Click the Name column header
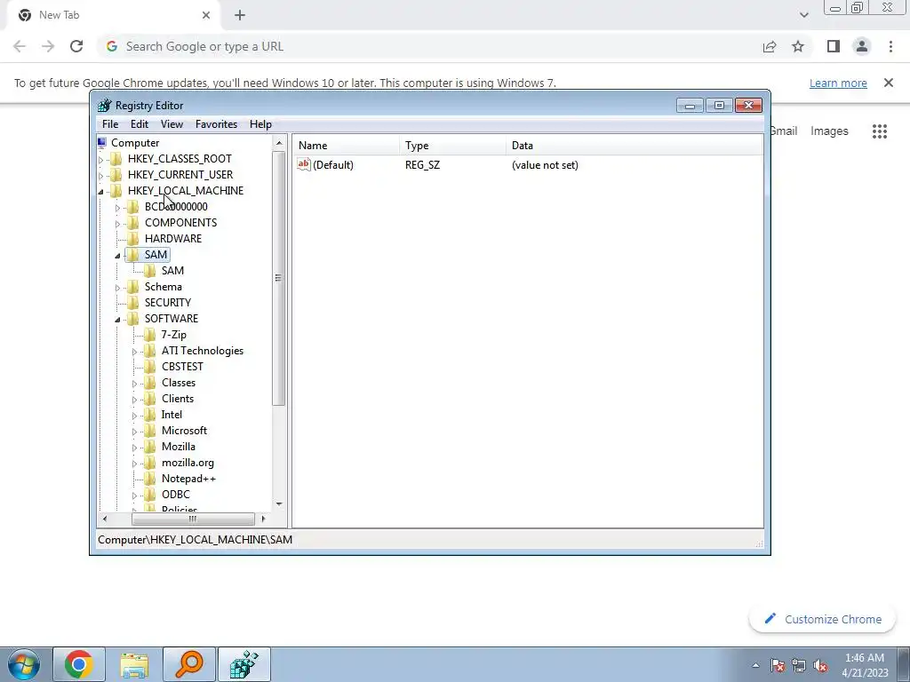The image size is (910, 682). (x=346, y=146)
